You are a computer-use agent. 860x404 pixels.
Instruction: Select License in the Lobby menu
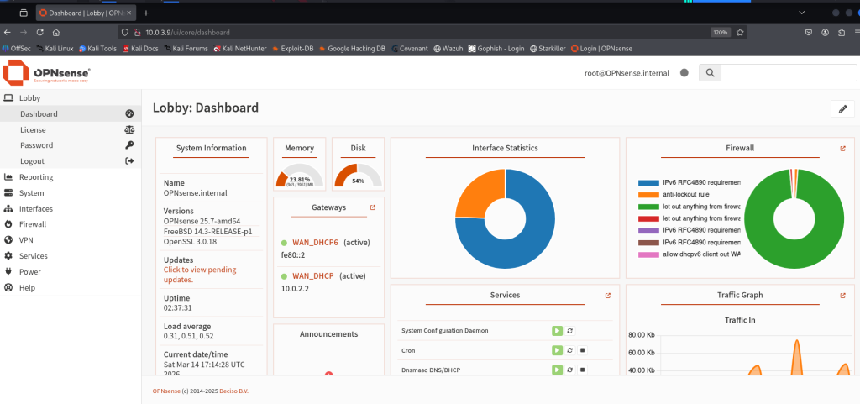(33, 130)
